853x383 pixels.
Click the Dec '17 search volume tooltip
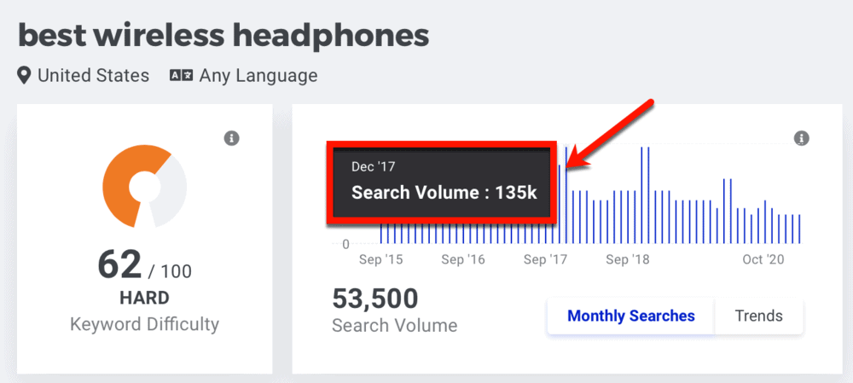pos(443,182)
